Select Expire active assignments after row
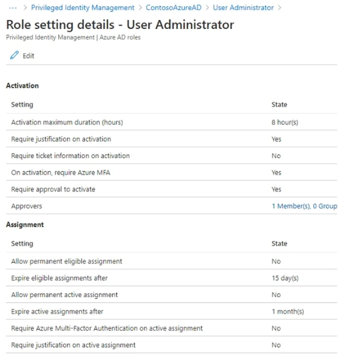Image resolution: width=344 pixels, height=359 pixels. coord(172,311)
